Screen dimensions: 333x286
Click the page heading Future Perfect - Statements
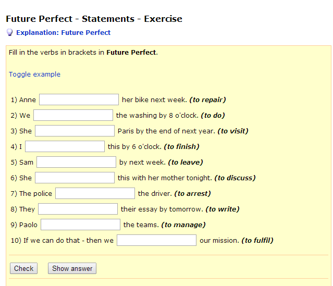(x=94, y=19)
